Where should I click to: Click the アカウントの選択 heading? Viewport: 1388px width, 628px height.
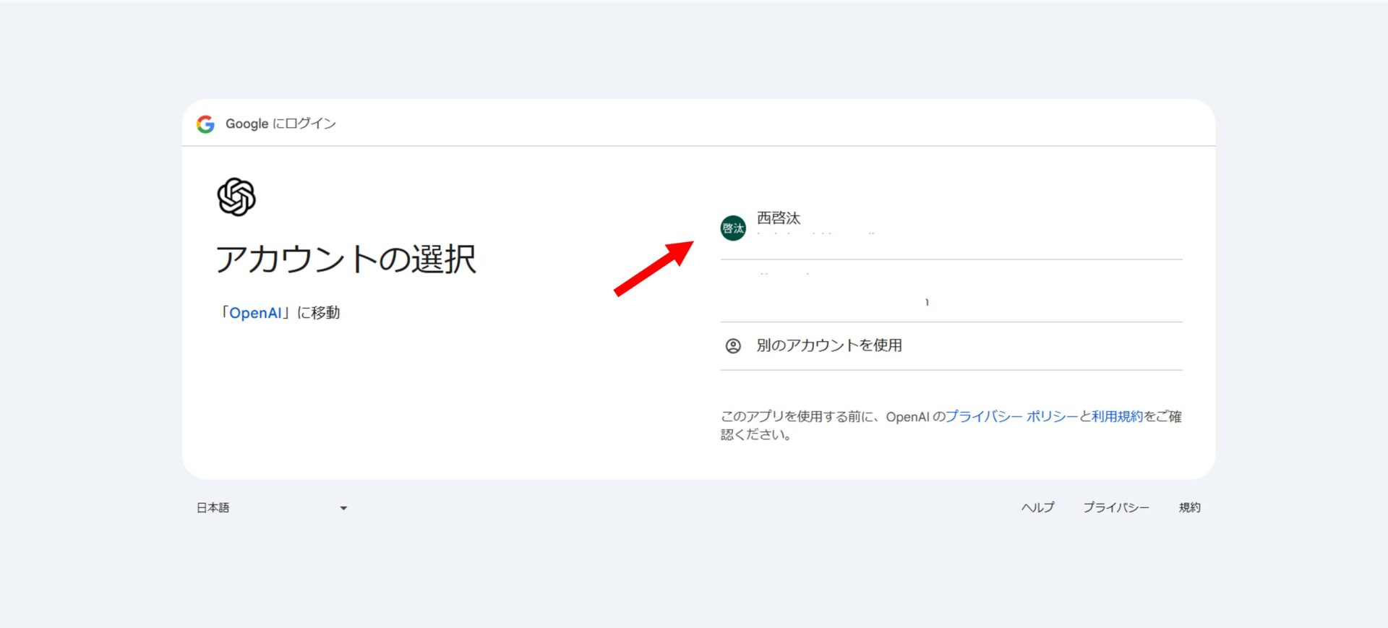coord(346,259)
